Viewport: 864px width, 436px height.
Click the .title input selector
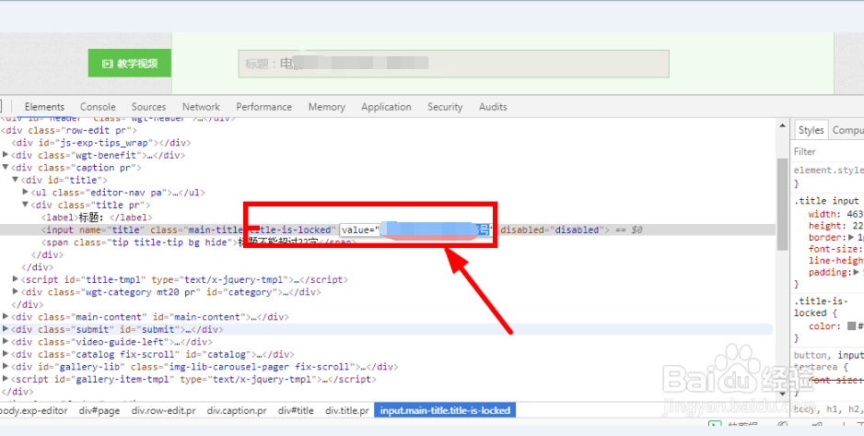point(826,201)
